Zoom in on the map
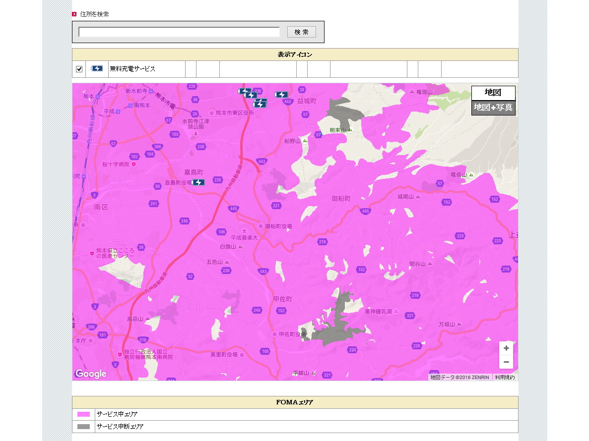 coord(506,348)
